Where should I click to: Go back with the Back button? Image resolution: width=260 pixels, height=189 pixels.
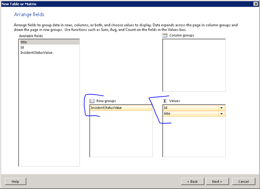tap(193, 182)
